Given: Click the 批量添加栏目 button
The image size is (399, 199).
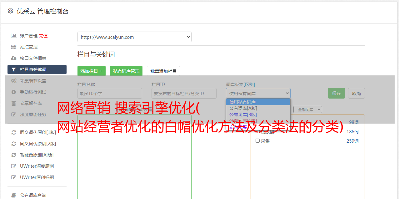Looking at the screenshot, I should tap(163, 71).
